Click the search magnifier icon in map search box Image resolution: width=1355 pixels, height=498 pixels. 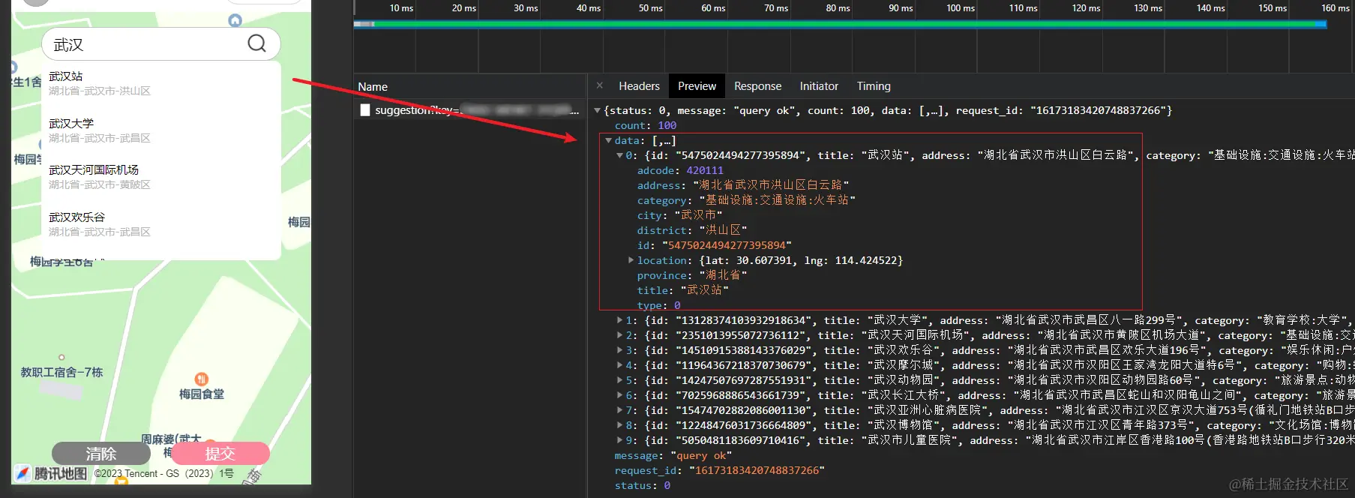click(x=256, y=43)
